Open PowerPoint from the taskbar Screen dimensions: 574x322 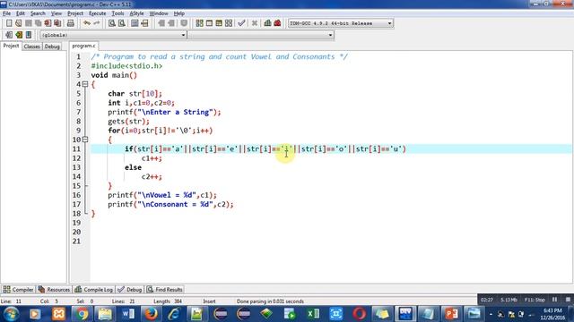(451, 314)
